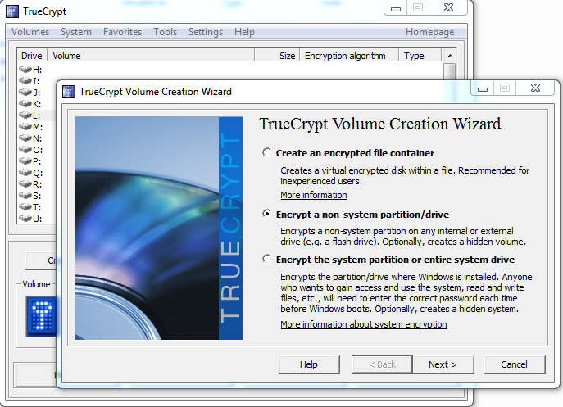Click the Next > button
The width and height of the screenshot is (563, 407).
(x=443, y=364)
